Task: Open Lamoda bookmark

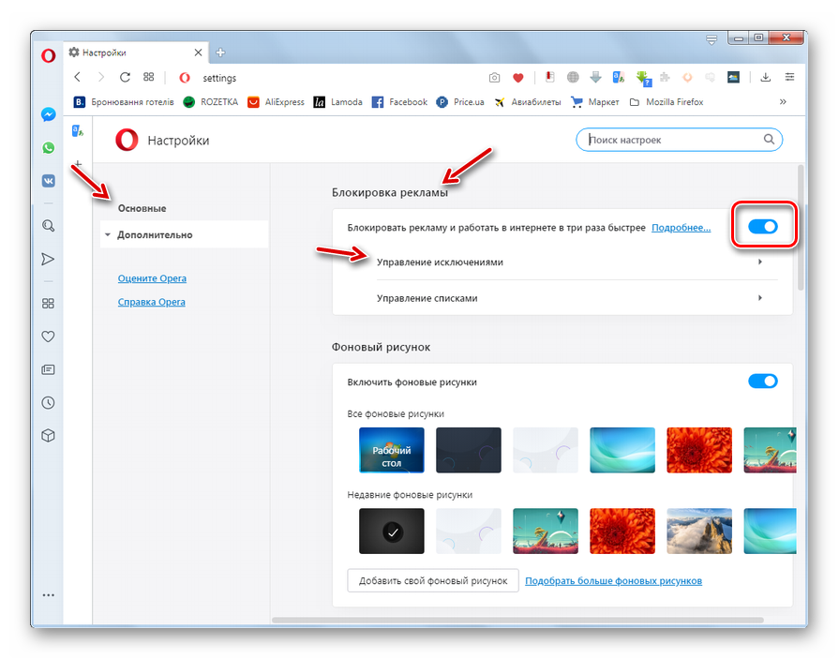Action: [x=338, y=101]
